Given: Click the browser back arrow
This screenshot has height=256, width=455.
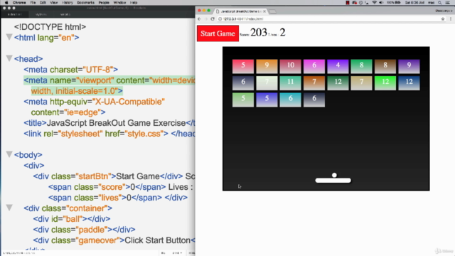Looking at the screenshot, I should (199, 19).
